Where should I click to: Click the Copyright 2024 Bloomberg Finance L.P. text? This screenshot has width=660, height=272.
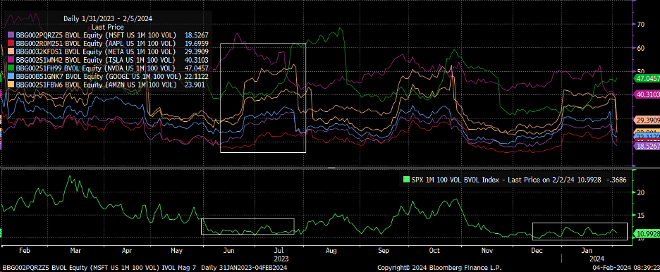439,267
